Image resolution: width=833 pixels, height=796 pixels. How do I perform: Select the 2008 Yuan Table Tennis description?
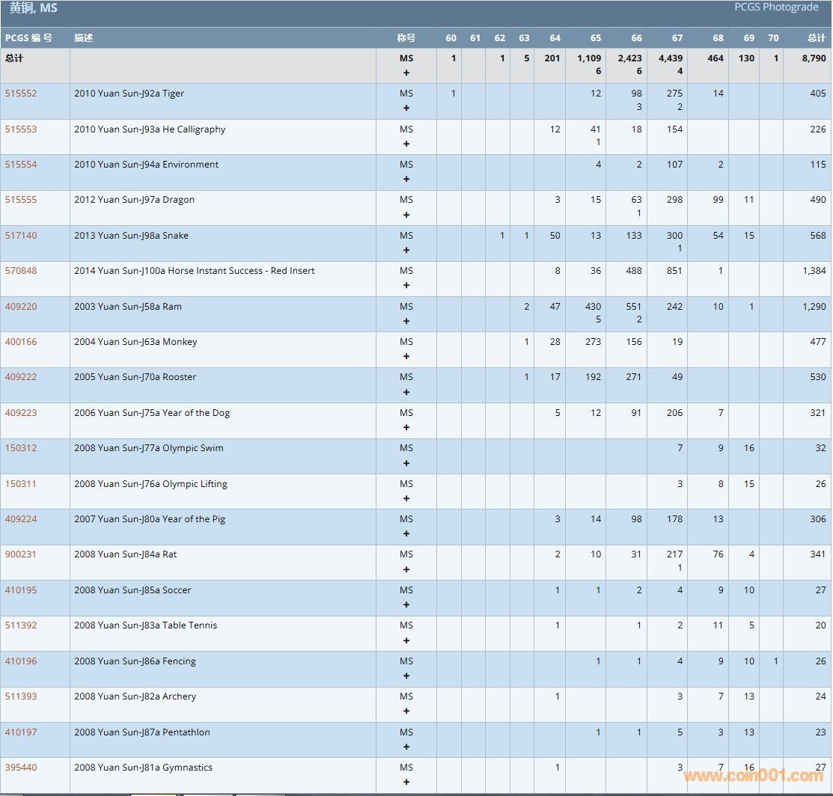(x=145, y=625)
